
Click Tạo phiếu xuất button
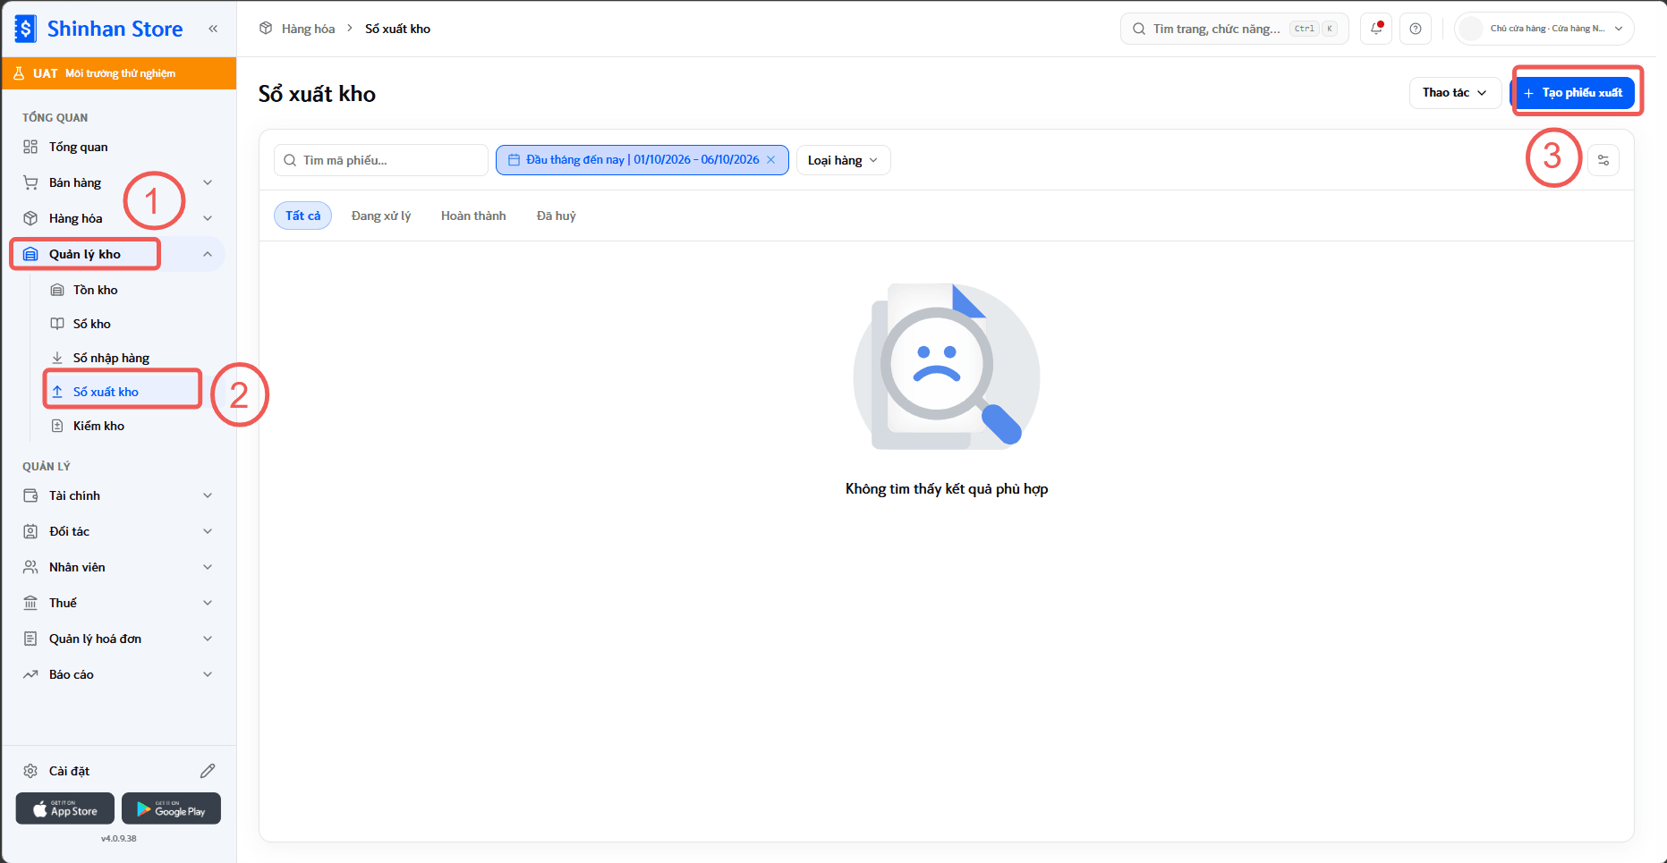(1573, 93)
